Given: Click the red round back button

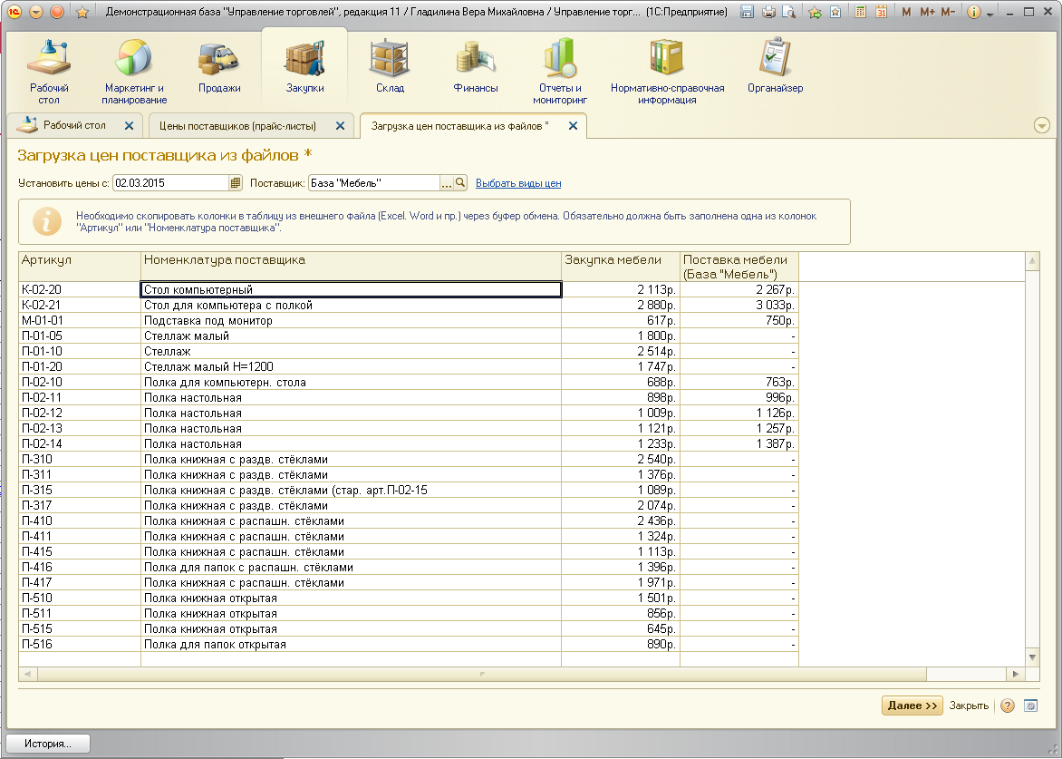Looking at the screenshot, I should pyautogui.click(x=58, y=12).
